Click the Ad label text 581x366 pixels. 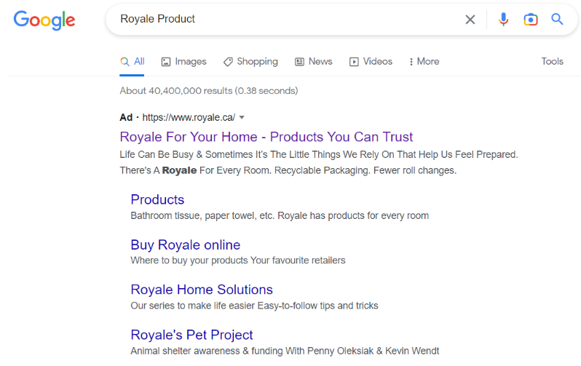(x=126, y=118)
